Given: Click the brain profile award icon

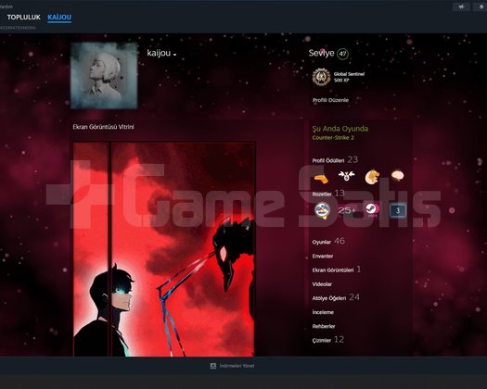Looking at the screenshot, I should 397,176.
